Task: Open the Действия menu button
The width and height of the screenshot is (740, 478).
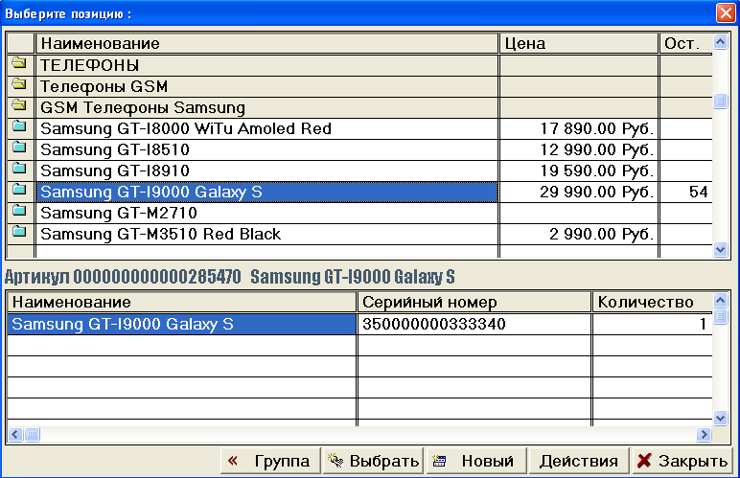Action: coord(579,461)
